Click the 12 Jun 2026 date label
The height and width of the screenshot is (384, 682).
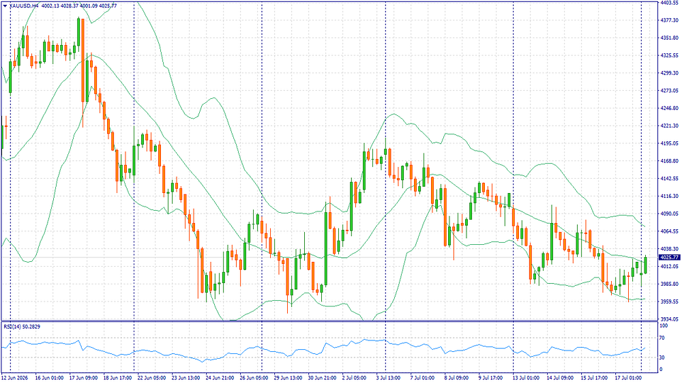(15, 378)
